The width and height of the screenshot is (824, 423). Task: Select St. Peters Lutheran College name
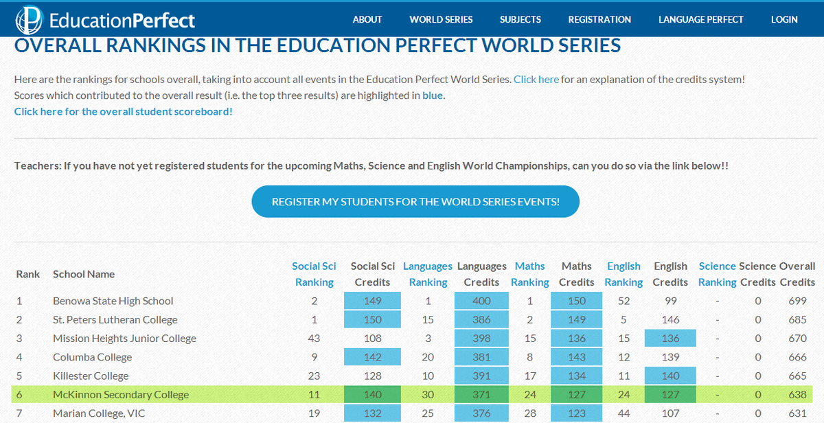(115, 319)
